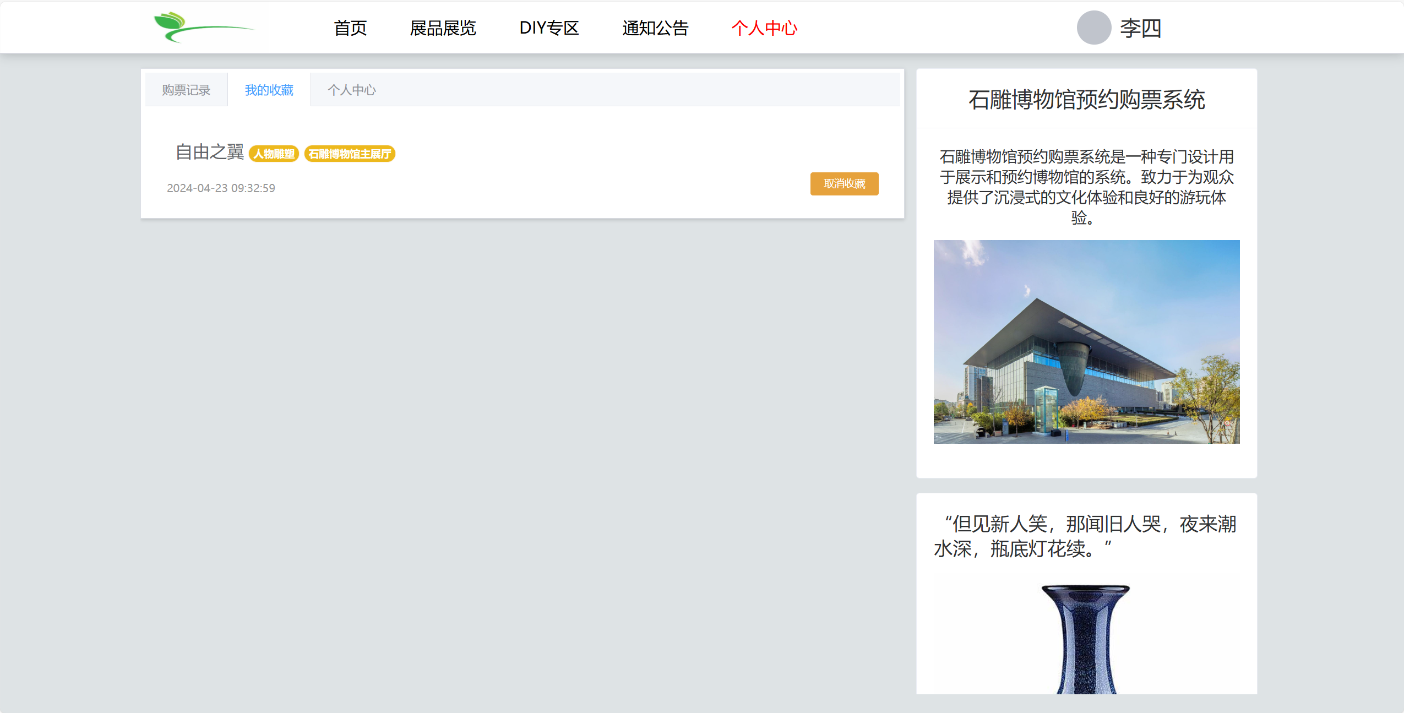The image size is (1404, 713).
Task: Click the green leaf site logo
Action: 204,27
